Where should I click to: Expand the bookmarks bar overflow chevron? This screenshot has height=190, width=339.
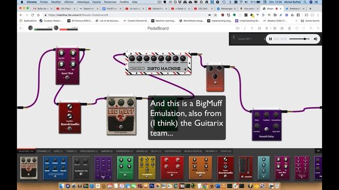pyautogui.click(x=296, y=21)
